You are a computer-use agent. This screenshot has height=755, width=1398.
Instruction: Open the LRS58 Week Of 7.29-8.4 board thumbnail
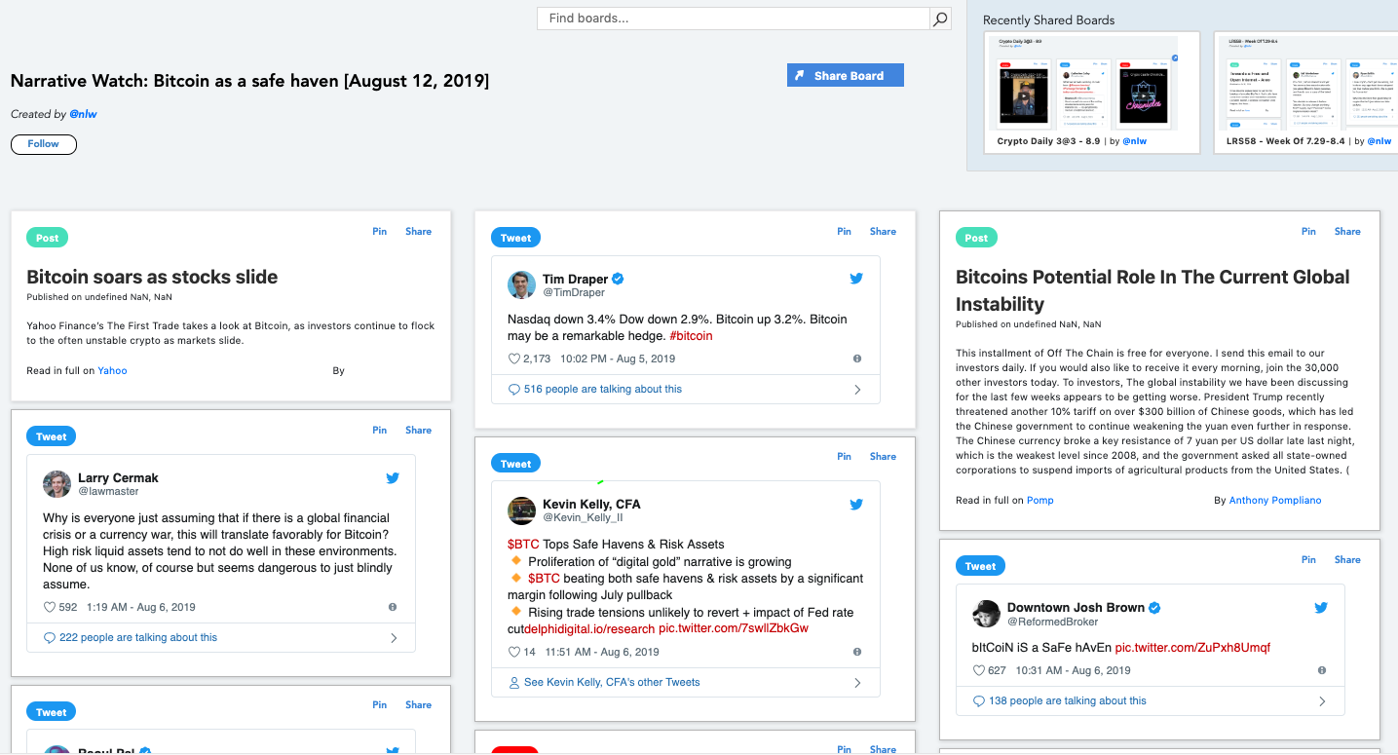[1307, 83]
